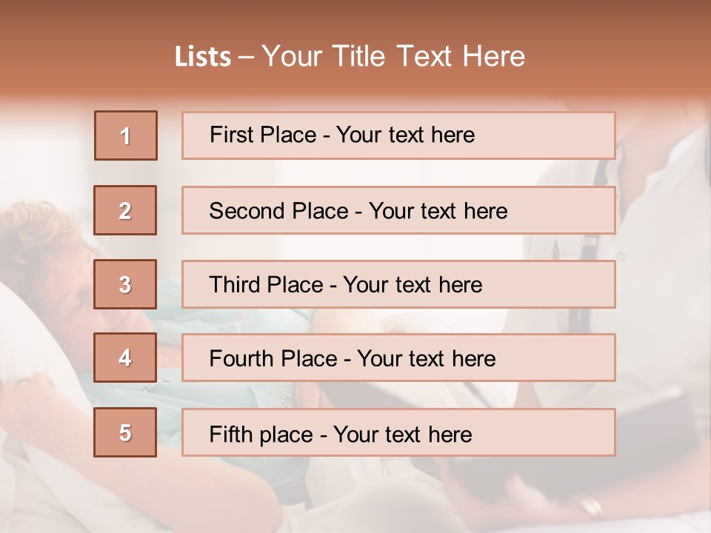Click the First Place text box
This screenshot has width=711, height=533.
coord(398,135)
